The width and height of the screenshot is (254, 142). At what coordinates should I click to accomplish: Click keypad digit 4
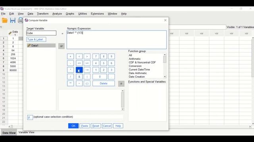pyautogui.click(x=96, y=63)
